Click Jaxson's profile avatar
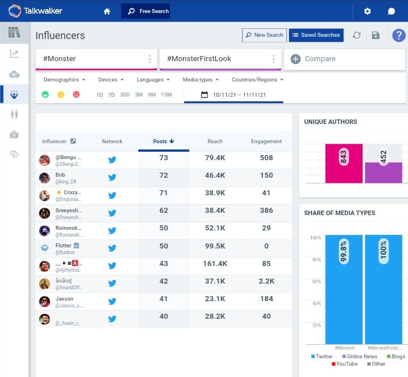Screen dimensions: 408x377 [45, 301]
